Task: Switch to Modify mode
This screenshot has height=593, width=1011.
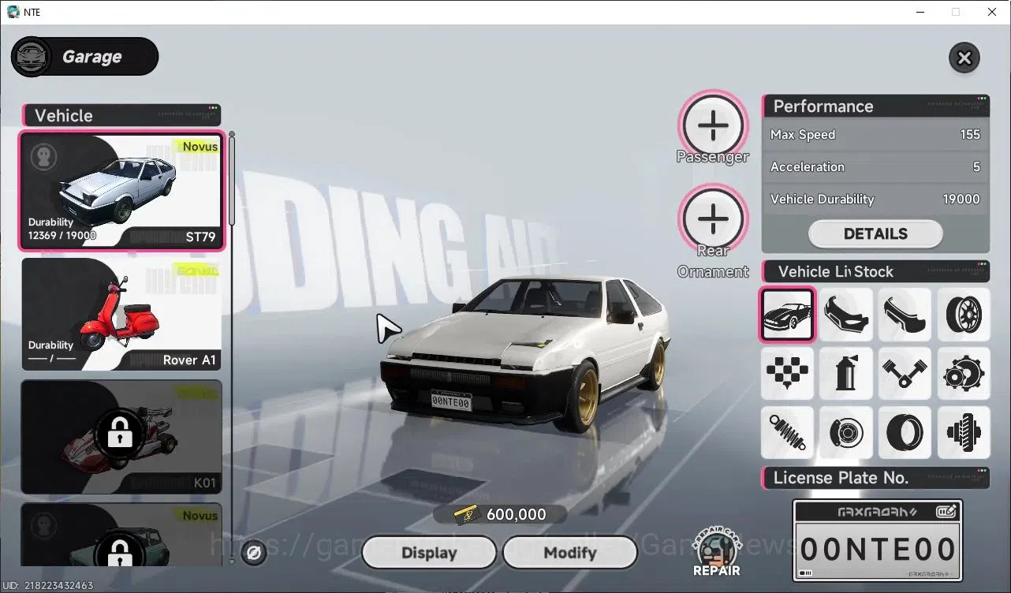Action: [569, 553]
